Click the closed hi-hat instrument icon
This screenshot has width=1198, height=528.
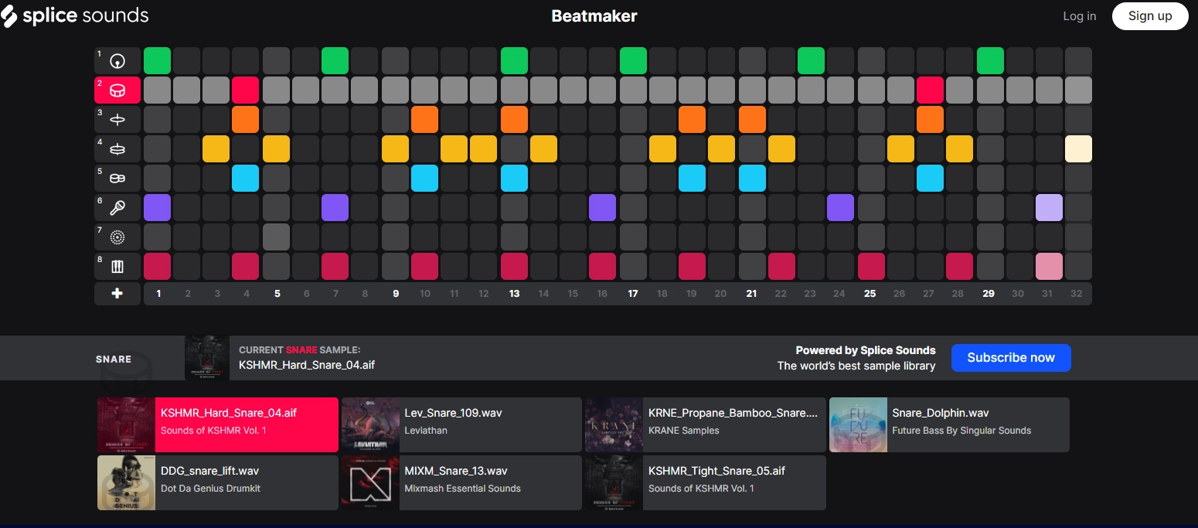click(x=117, y=119)
